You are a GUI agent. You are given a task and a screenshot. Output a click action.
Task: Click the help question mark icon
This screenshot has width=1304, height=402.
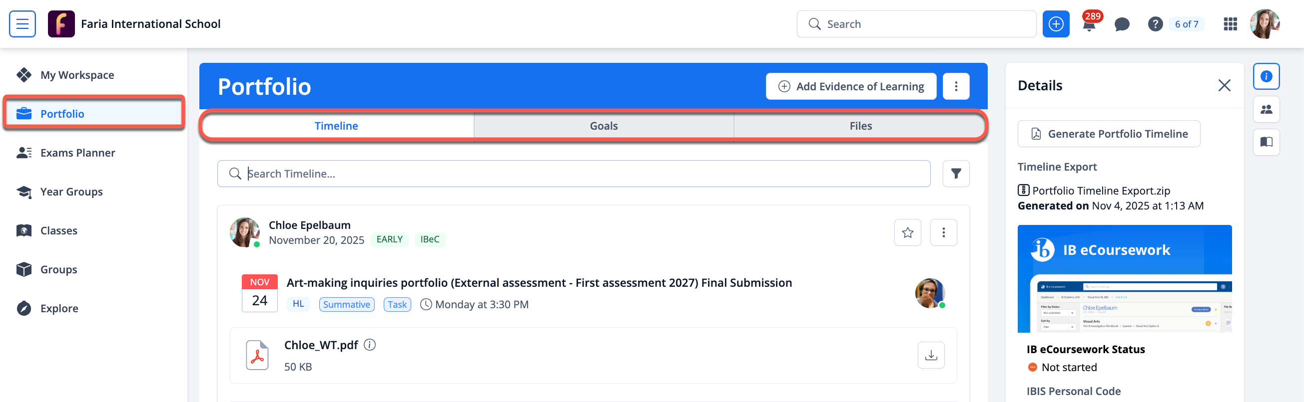1155,24
